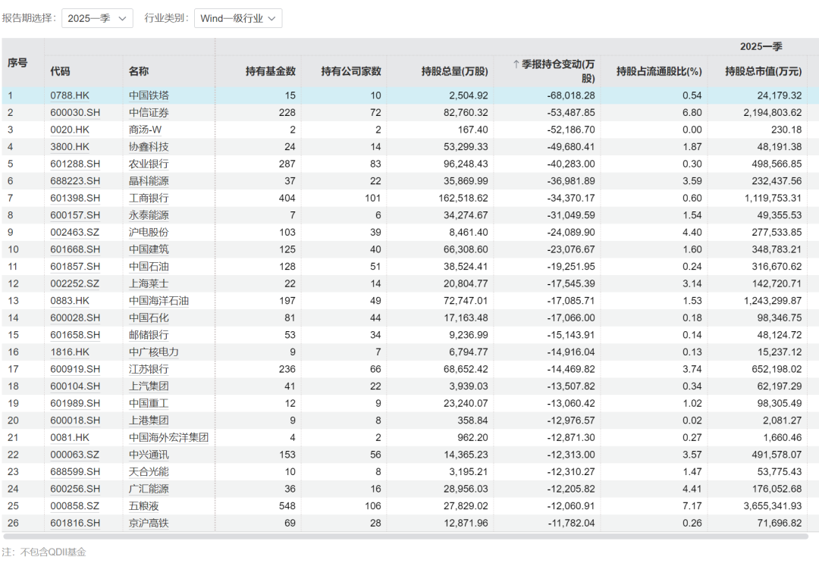This screenshot has width=819, height=563.
Task: Click the 江苏银行 stock name
Action: (149, 369)
